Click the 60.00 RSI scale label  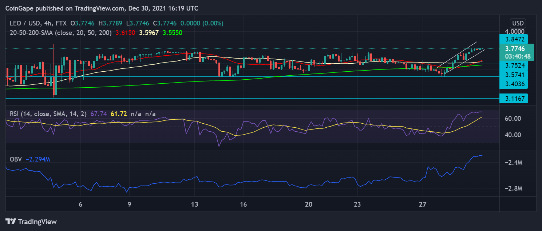(x=513, y=119)
